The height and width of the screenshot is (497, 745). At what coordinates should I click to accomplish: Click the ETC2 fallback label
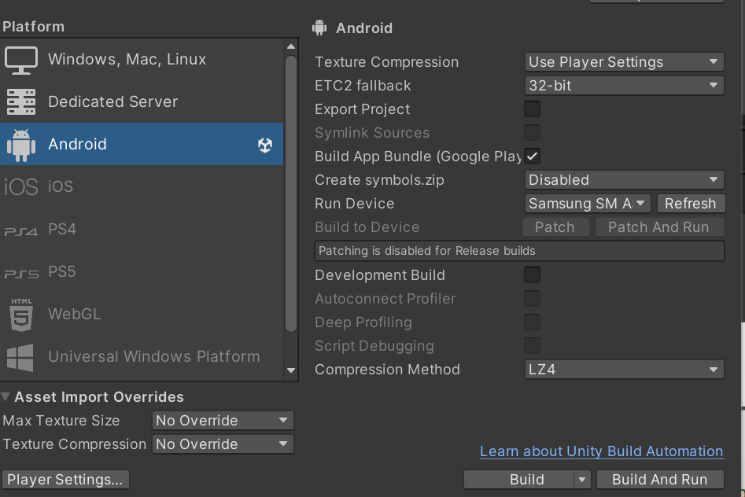[x=363, y=86]
